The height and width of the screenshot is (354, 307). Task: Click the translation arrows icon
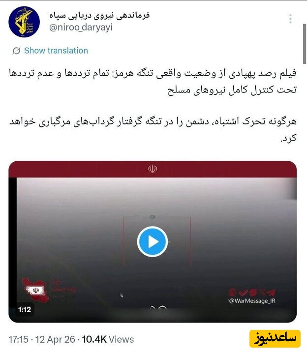pyautogui.click(x=17, y=51)
